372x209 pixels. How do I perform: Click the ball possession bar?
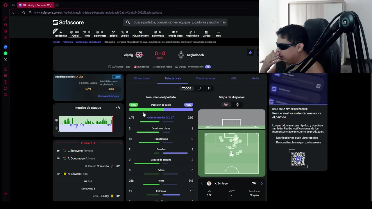point(161,110)
